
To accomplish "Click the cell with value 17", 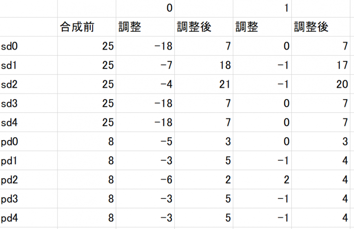I will (x=321, y=65).
